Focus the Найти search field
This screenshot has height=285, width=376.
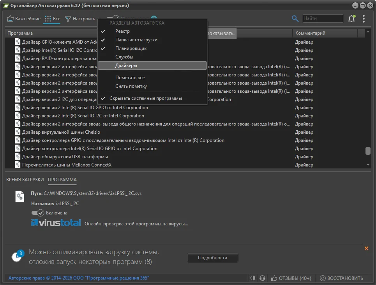[323, 18]
